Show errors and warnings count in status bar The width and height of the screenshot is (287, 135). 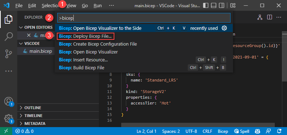(24, 131)
